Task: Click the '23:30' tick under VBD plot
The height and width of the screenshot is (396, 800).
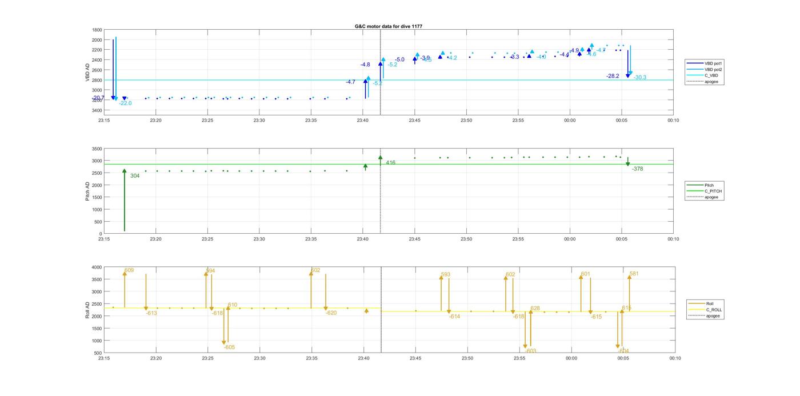Action: pos(259,121)
